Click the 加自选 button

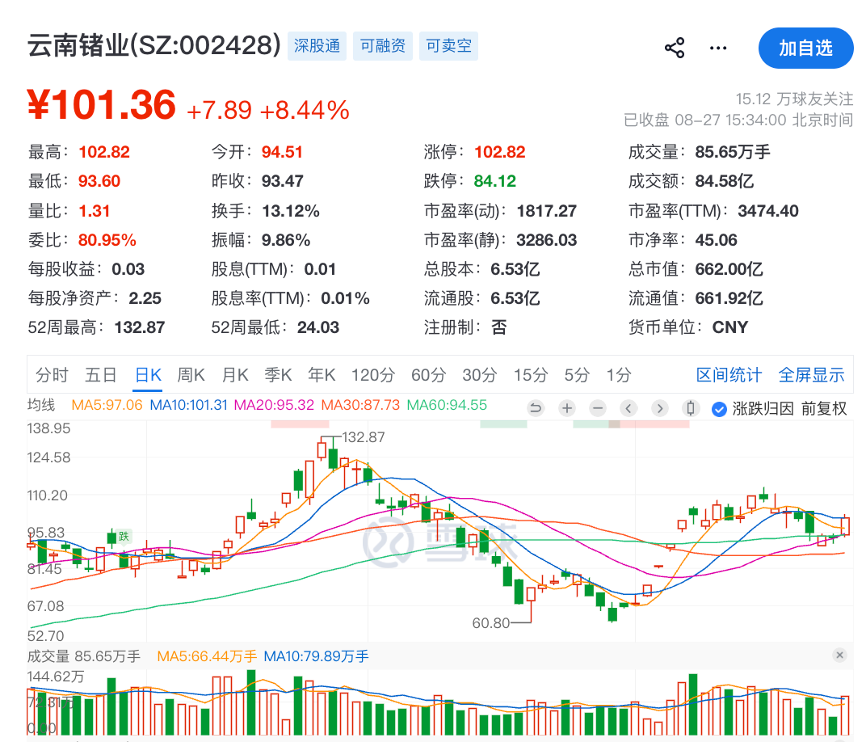point(805,48)
